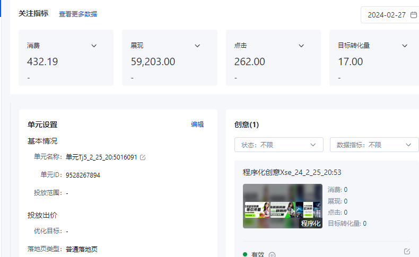The width and height of the screenshot is (419, 257).
Task: Click the 有效 status label
Action: 258,254
